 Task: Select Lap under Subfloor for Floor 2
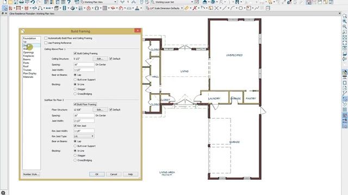point(75,141)
